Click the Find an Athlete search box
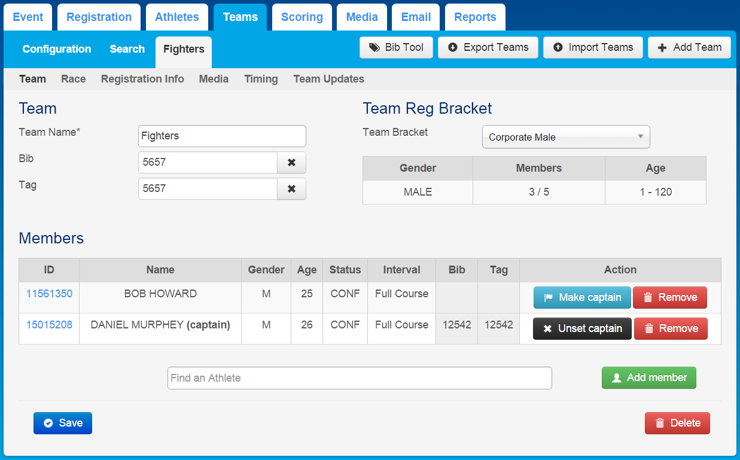The height and width of the screenshot is (460, 740). (360, 378)
